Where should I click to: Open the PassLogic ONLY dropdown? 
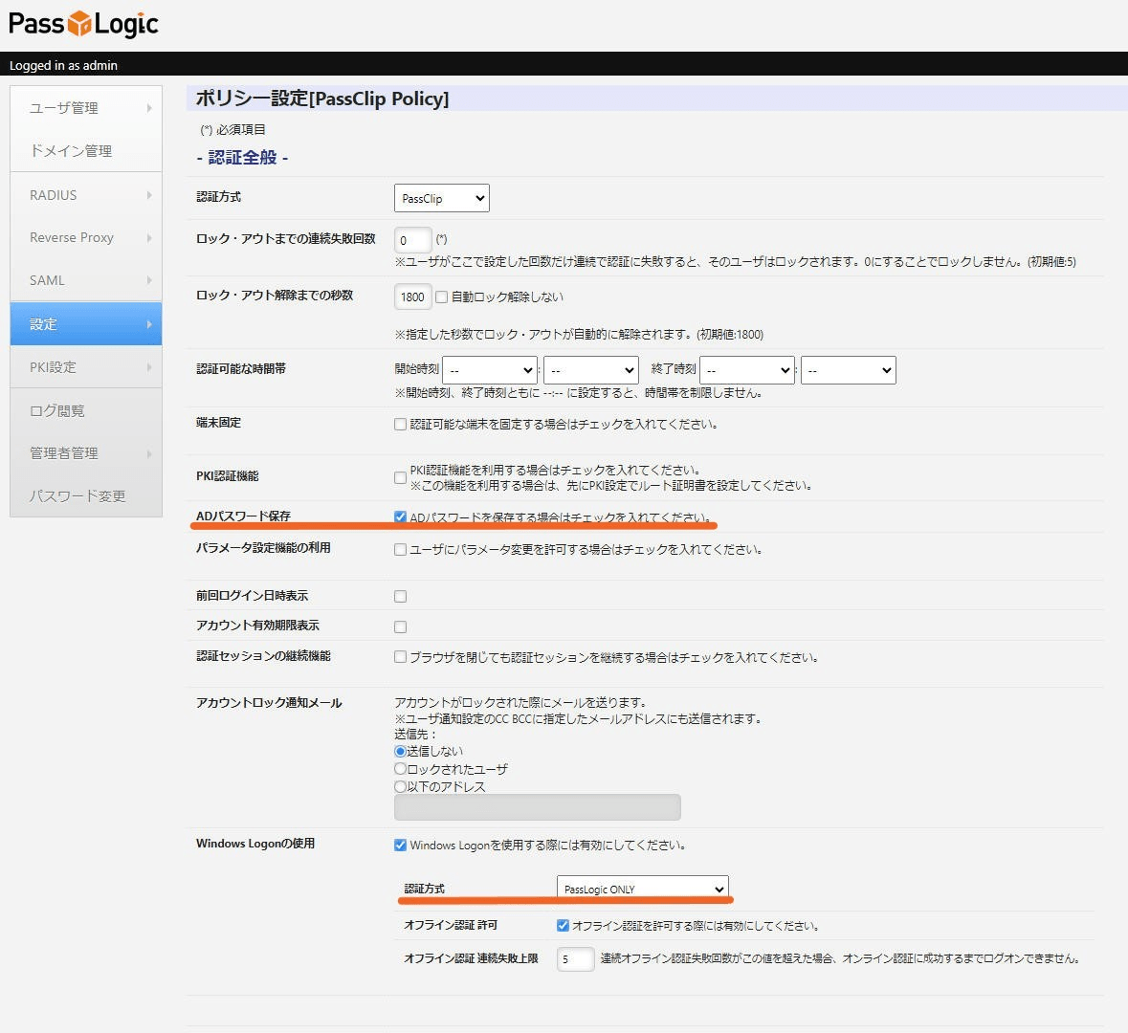[642, 889]
